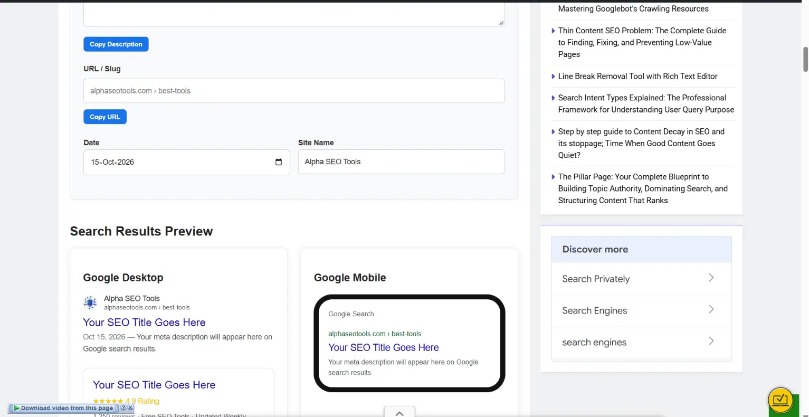Click the Search Results Preview heading

(x=141, y=231)
